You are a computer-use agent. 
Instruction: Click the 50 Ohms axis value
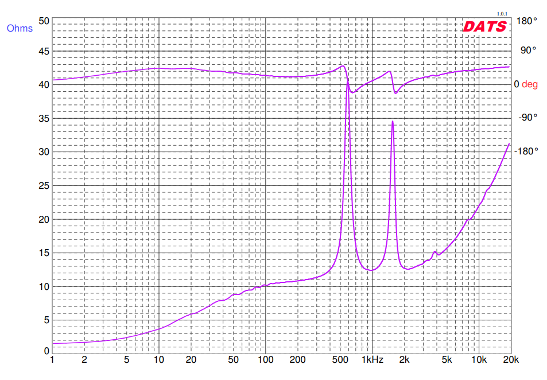click(x=44, y=21)
